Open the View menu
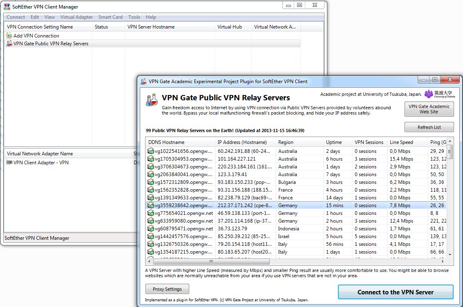The height and width of the screenshot is (307, 463). point(49,17)
